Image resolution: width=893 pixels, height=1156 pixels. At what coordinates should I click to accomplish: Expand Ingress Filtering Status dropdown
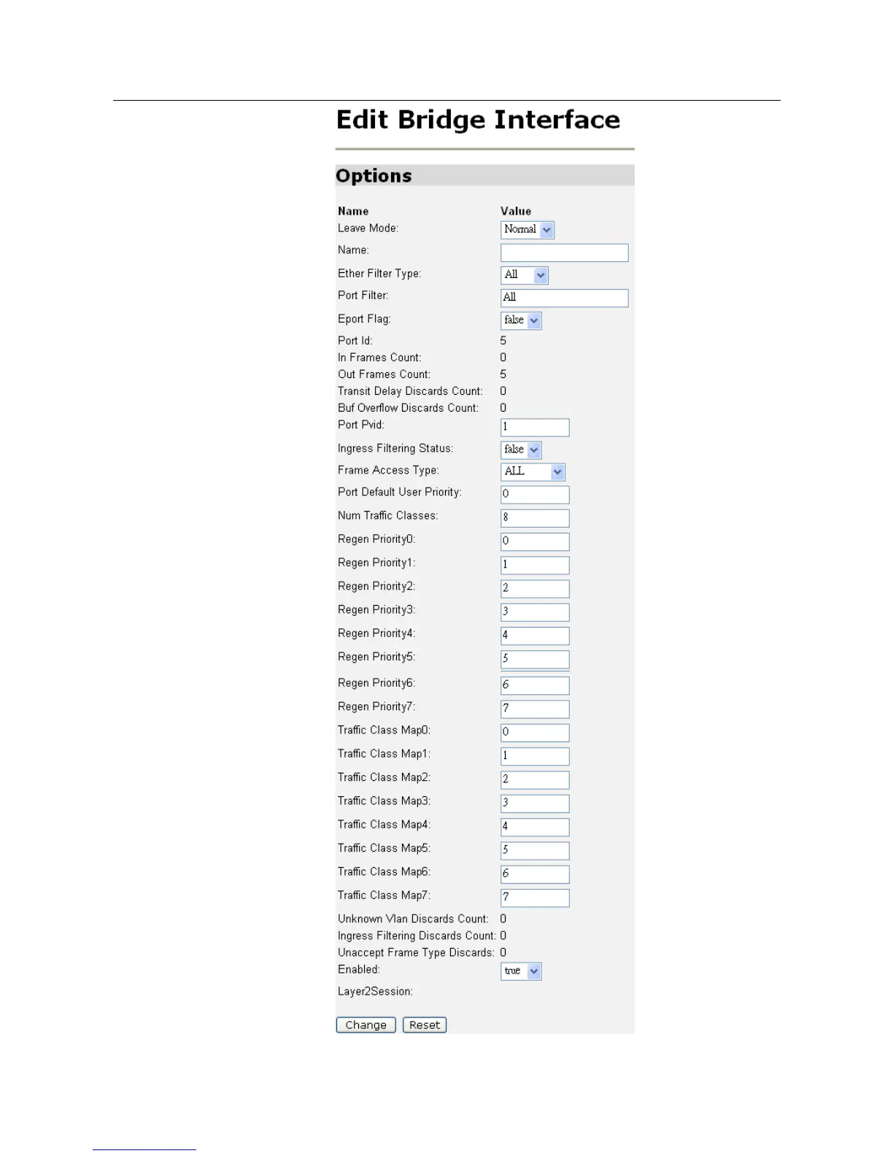(x=521, y=450)
